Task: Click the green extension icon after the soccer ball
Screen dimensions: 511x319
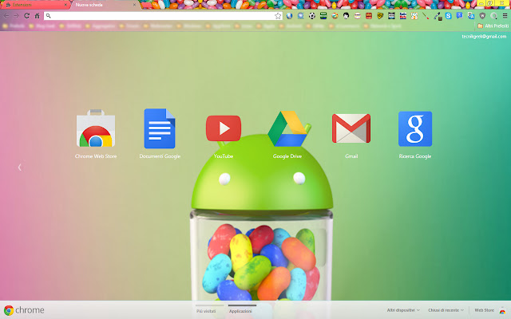Action: [323, 16]
